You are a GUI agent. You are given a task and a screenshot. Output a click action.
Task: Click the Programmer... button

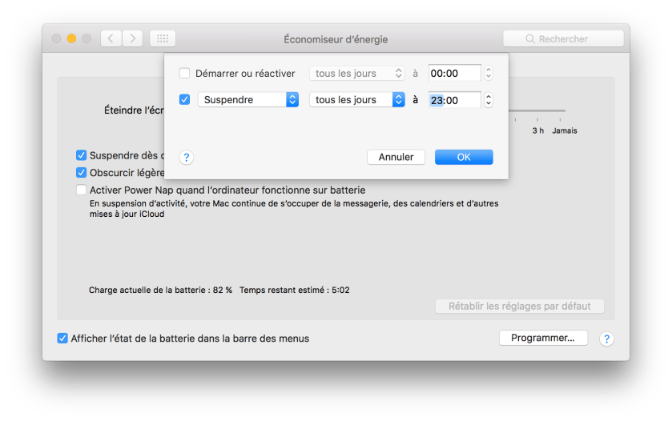point(543,338)
